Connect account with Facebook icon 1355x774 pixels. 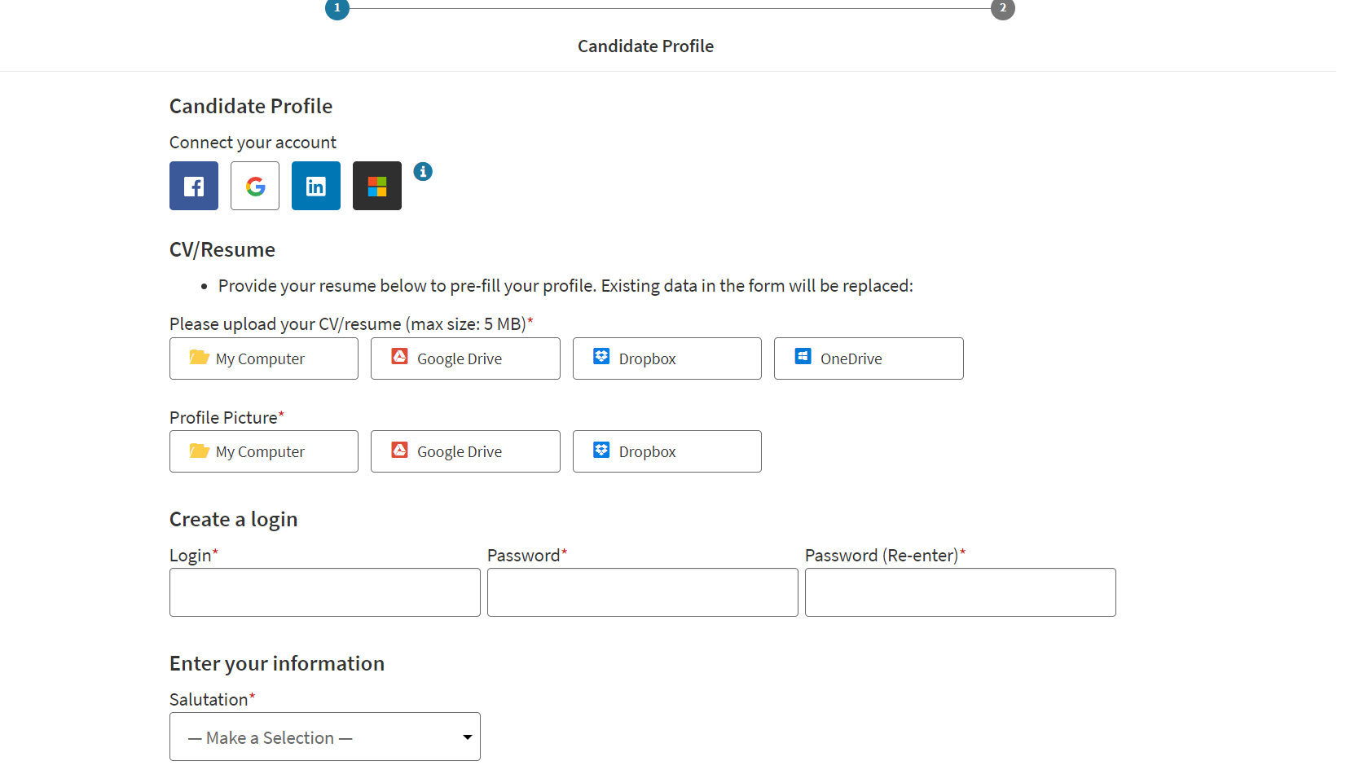point(194,186)
